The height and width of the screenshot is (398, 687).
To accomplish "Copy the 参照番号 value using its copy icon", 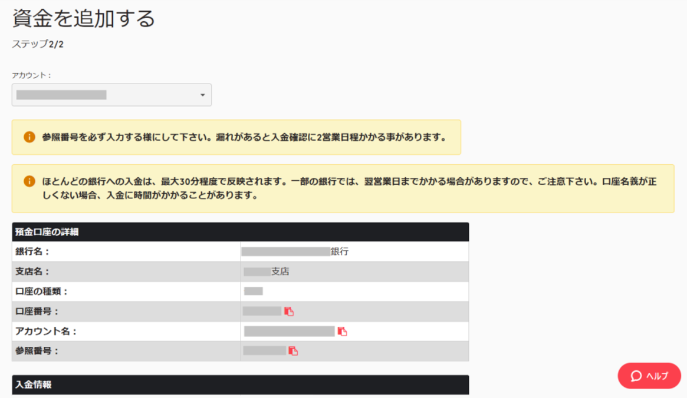I will coord(293,351).
